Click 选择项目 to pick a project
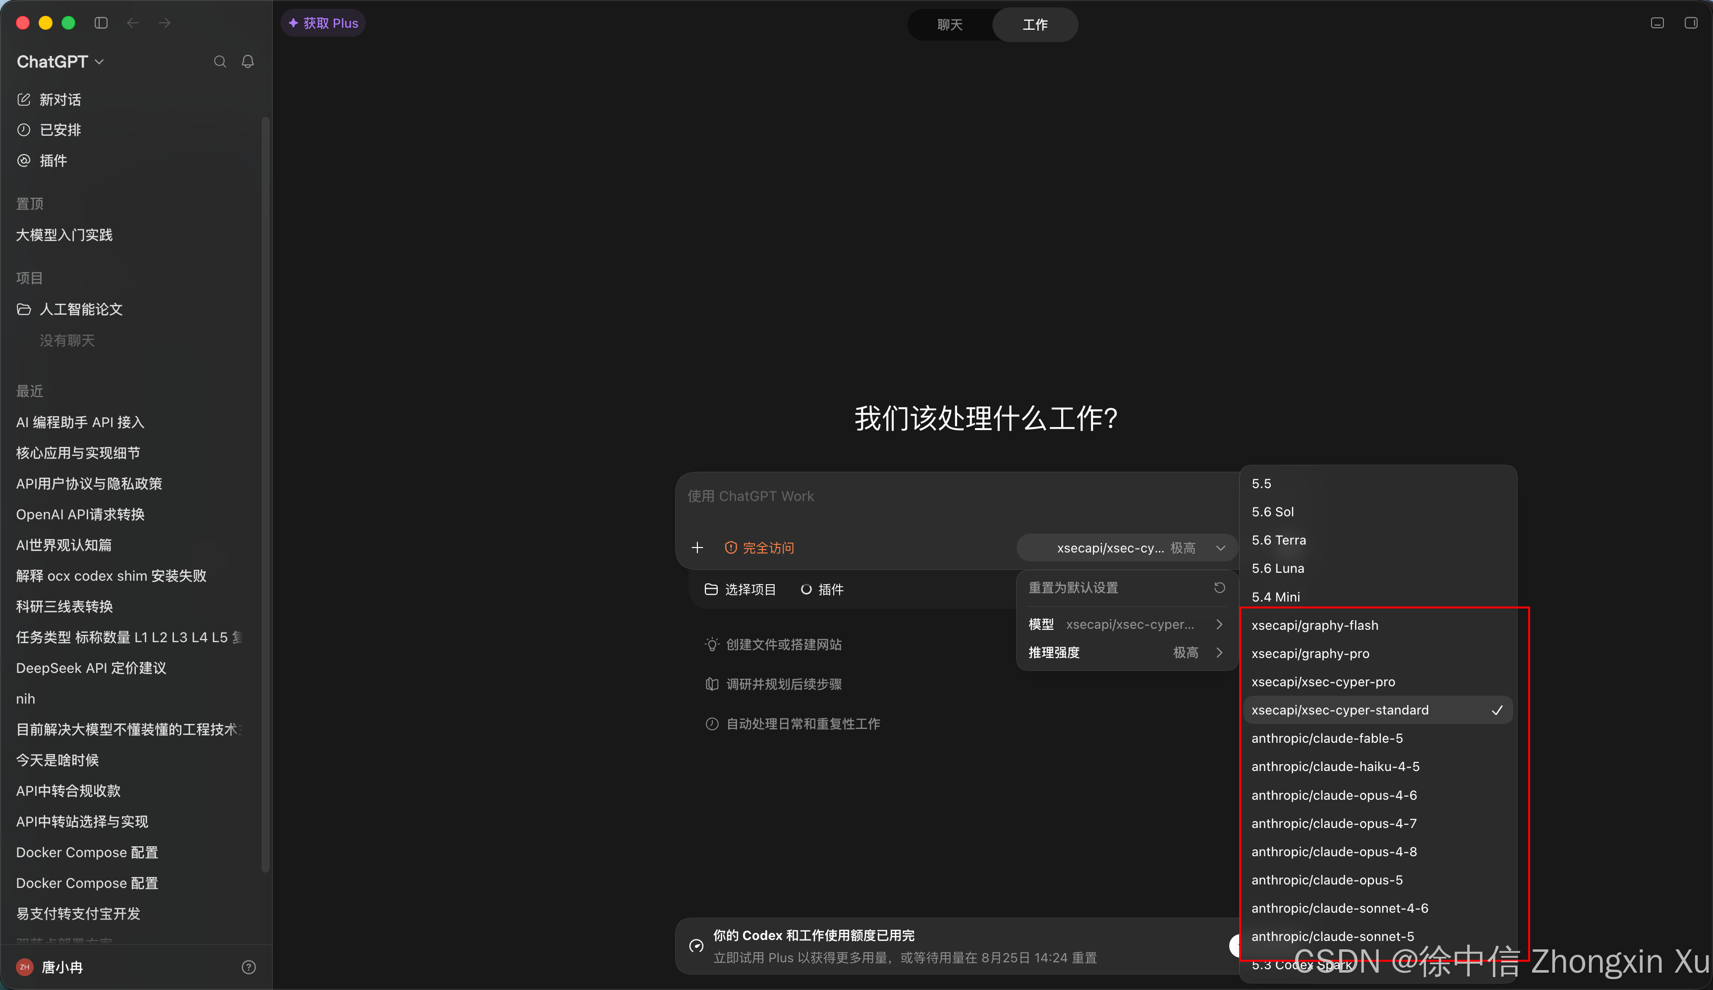1713x990 pixels. pyautogui.click(x=740, y=590)
